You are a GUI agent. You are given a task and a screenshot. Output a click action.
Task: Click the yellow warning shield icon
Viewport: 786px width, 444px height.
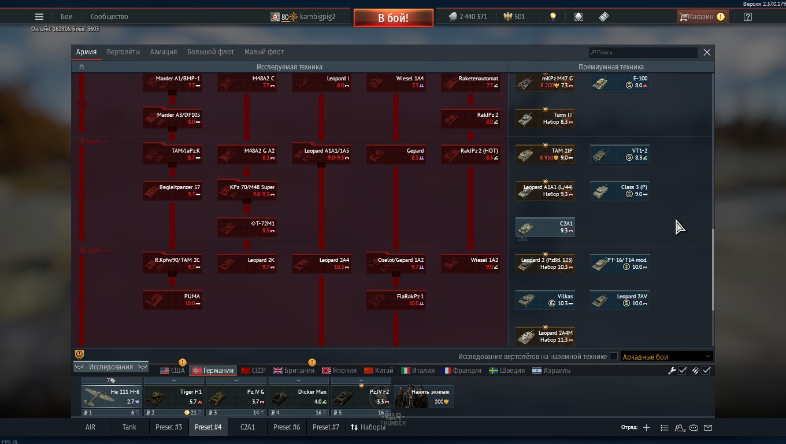[x=80, y=354]
